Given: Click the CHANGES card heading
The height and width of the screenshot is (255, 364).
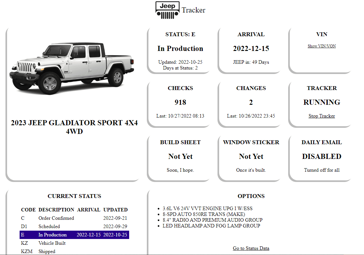Looking at the screenshot, I should (x=251, y=88).
